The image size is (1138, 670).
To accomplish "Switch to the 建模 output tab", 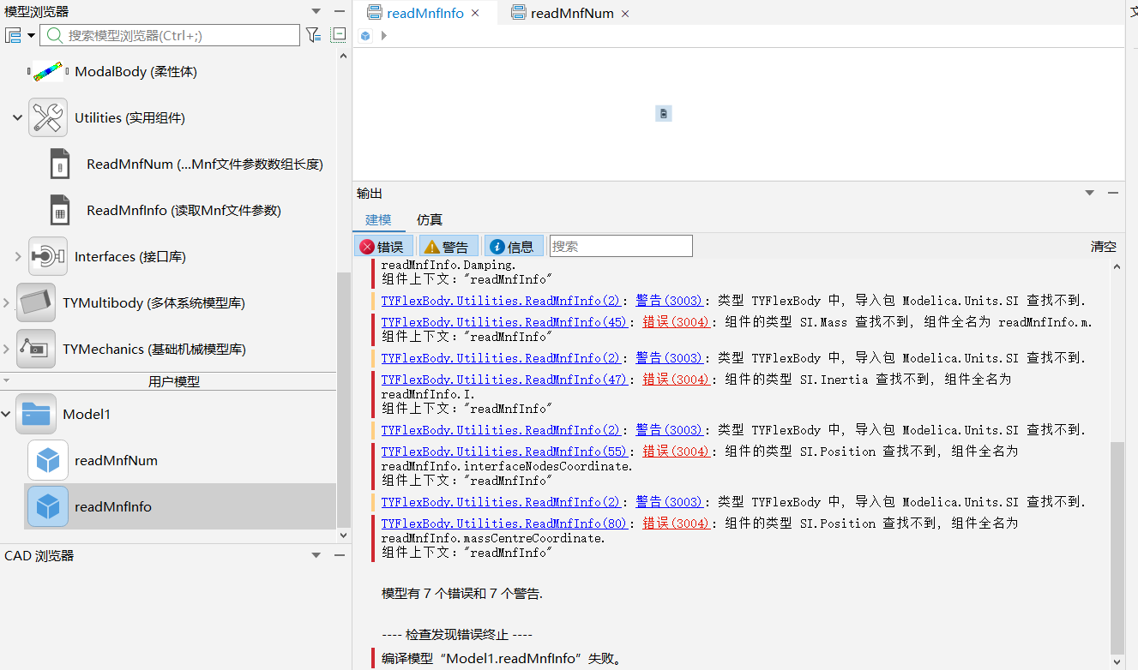I will click(x=378, y=220).
